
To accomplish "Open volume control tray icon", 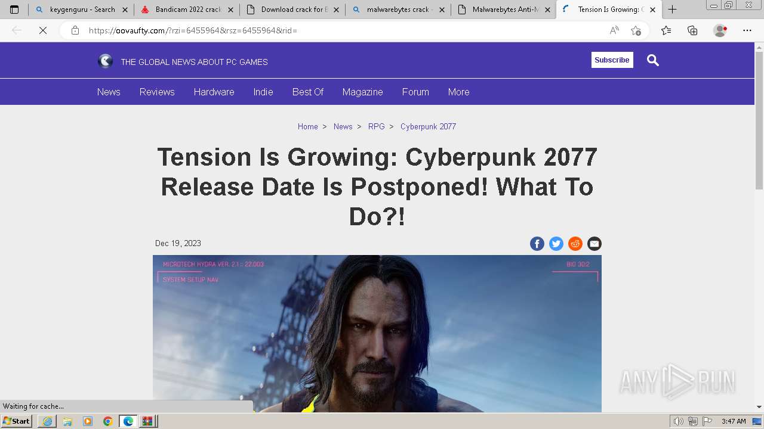I will (x=679, y=421).
